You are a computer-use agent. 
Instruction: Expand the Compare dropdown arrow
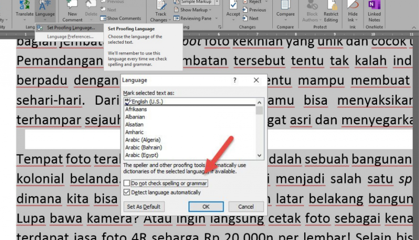coord(285,20)
